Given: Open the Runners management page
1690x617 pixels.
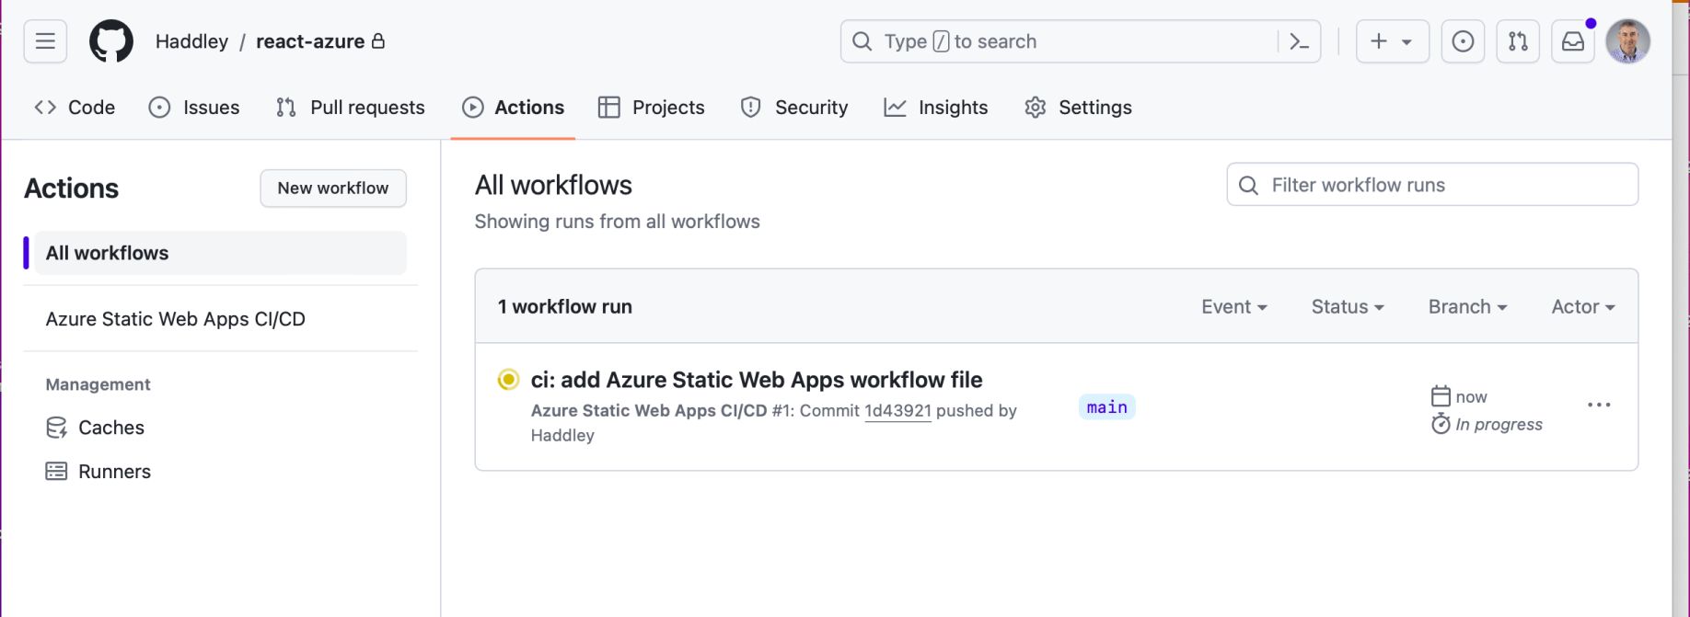Looking at the screenshot, I should tap(114, 472).
